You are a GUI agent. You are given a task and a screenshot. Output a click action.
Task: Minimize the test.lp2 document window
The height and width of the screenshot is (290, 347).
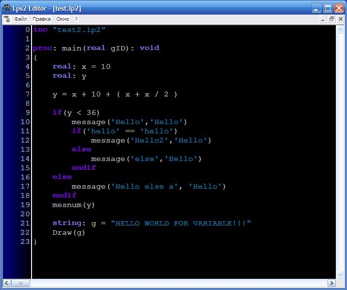(323, 19)
